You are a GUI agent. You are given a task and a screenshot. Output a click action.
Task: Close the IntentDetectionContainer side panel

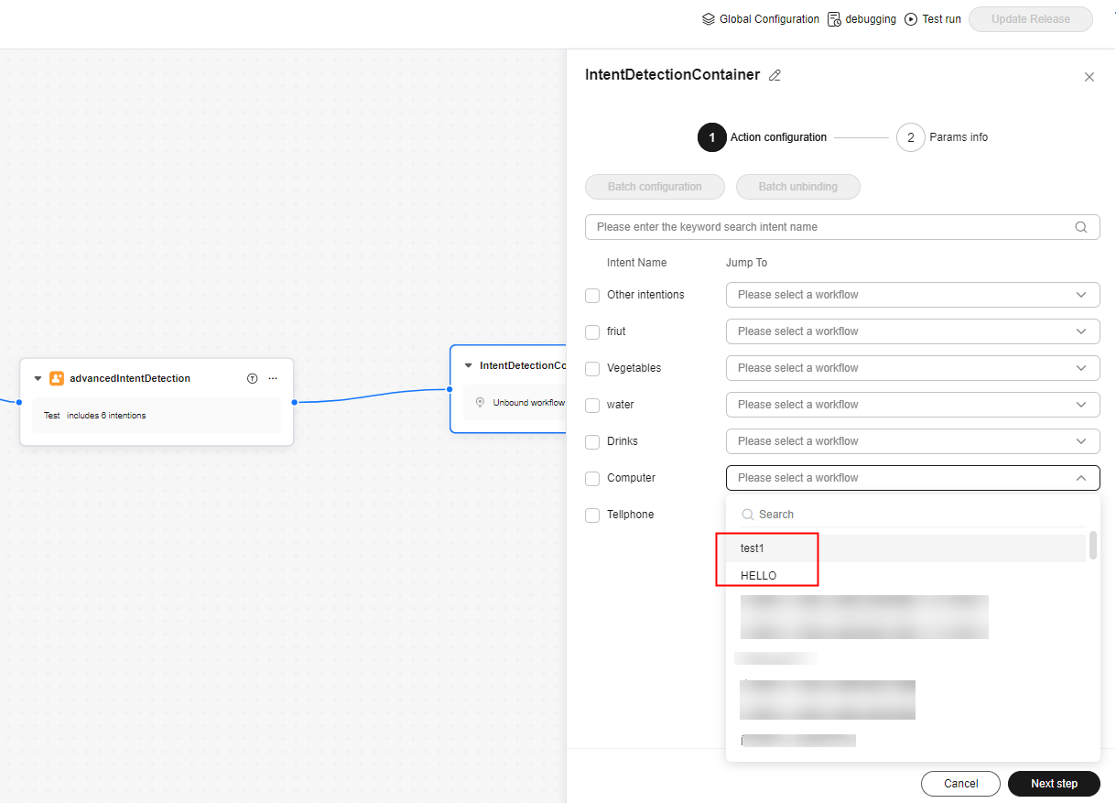coord(1089,77)
